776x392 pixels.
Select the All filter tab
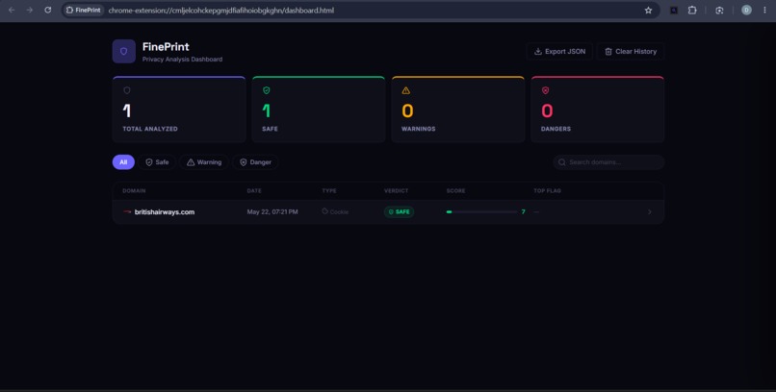(x=123, y=162)
